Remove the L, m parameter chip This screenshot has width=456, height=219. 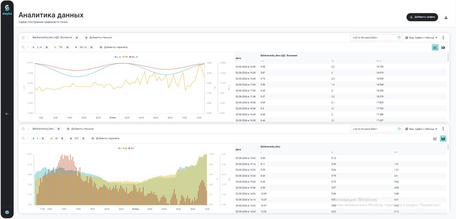point(47,47)
